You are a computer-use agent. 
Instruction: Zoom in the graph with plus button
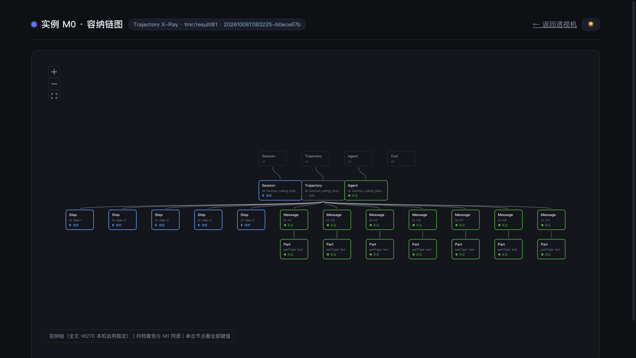54,72
